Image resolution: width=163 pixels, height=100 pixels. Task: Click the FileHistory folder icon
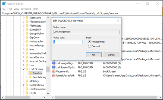click(27, 26)
